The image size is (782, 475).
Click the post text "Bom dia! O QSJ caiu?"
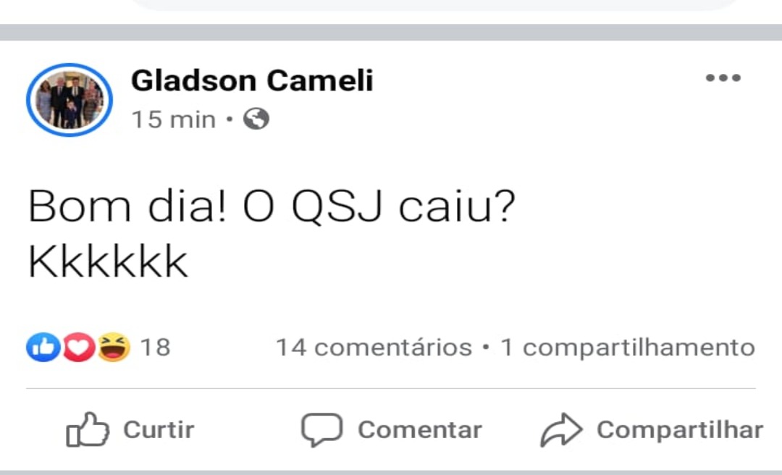coord(271,208)
